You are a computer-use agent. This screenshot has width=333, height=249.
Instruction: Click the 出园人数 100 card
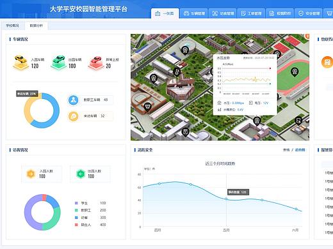click(x=90, y=174)
